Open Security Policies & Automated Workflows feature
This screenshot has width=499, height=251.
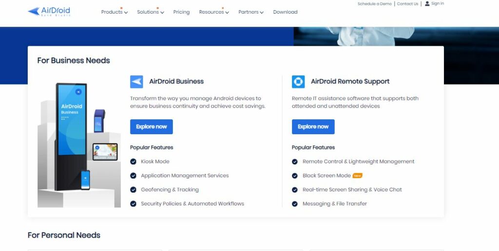(192, 204)
